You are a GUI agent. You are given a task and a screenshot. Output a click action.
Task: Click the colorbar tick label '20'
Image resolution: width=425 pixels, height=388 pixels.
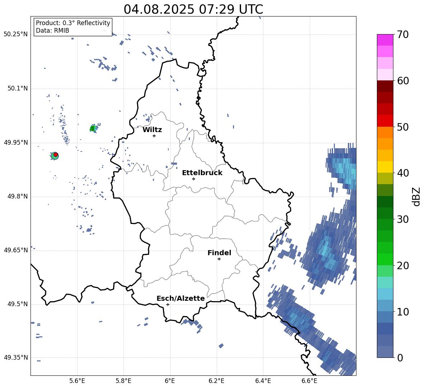coord(403,265)
